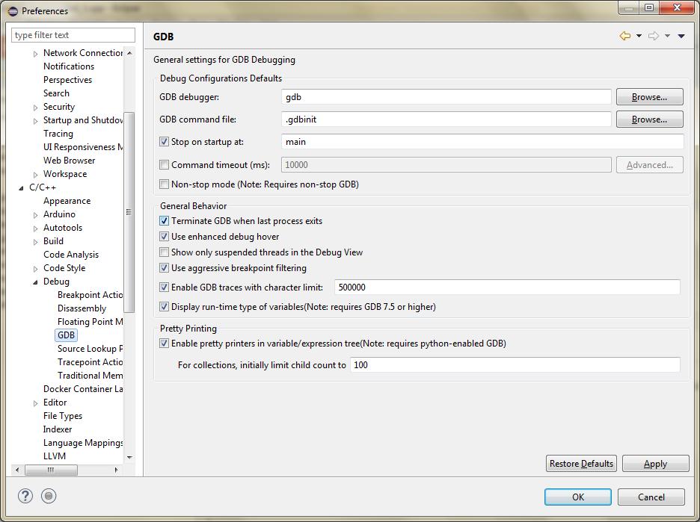The image size is (700, 522).
Task: Click the back navigation arrow icon
Action: [625, 36]
